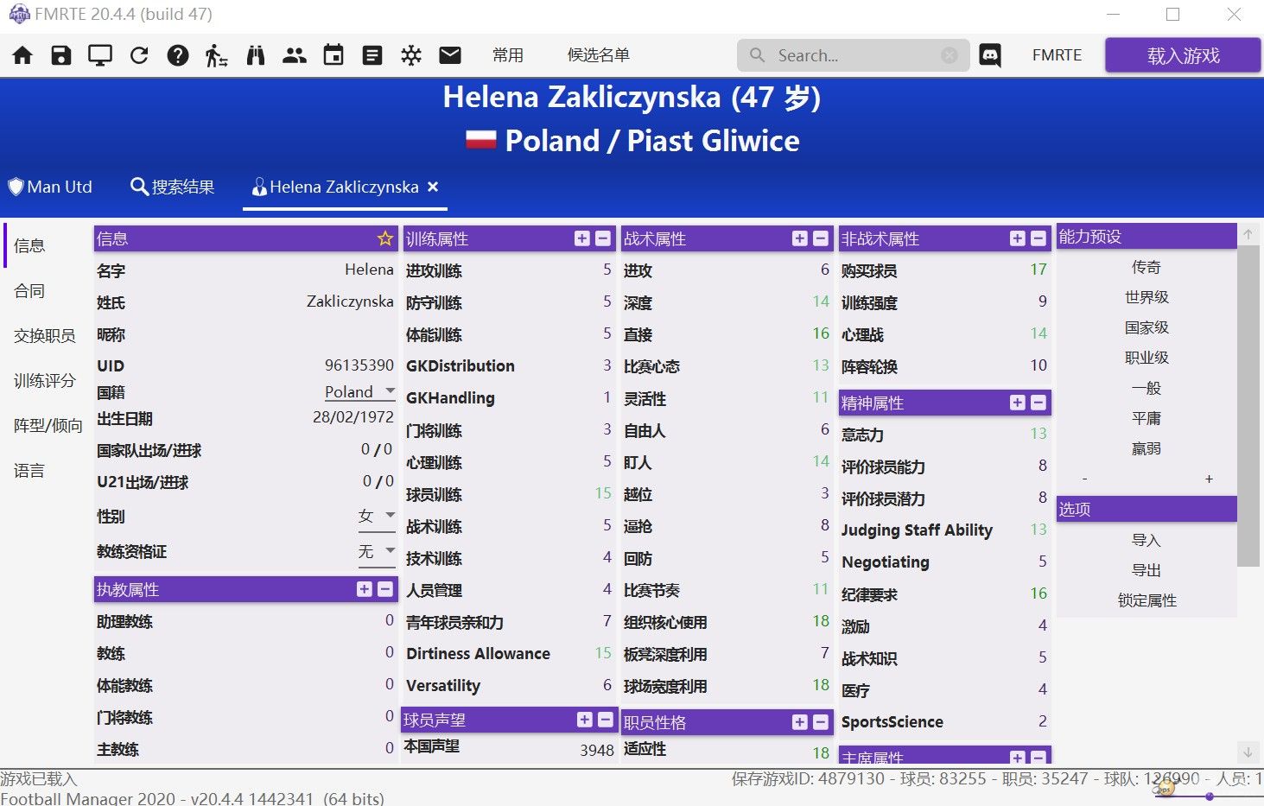The width and height of the screenshot is (1264, 806).
Task: Apply the 国家级 ability preset
Action: (x=1146, y=327)
